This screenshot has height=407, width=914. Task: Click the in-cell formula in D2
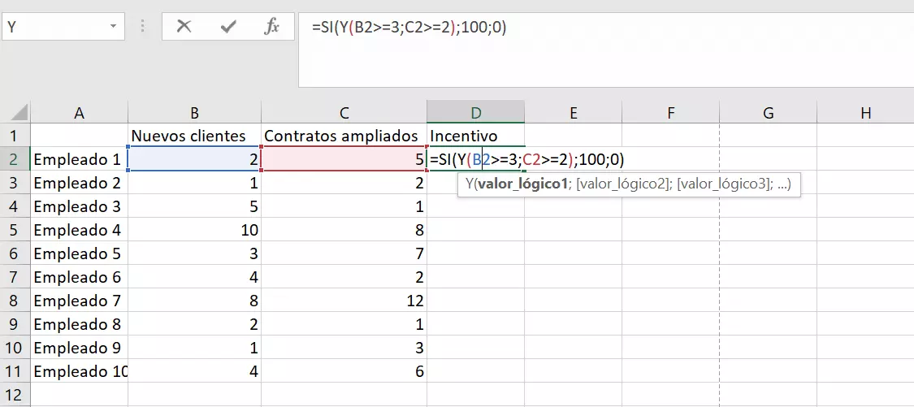(x=526, y=159)
